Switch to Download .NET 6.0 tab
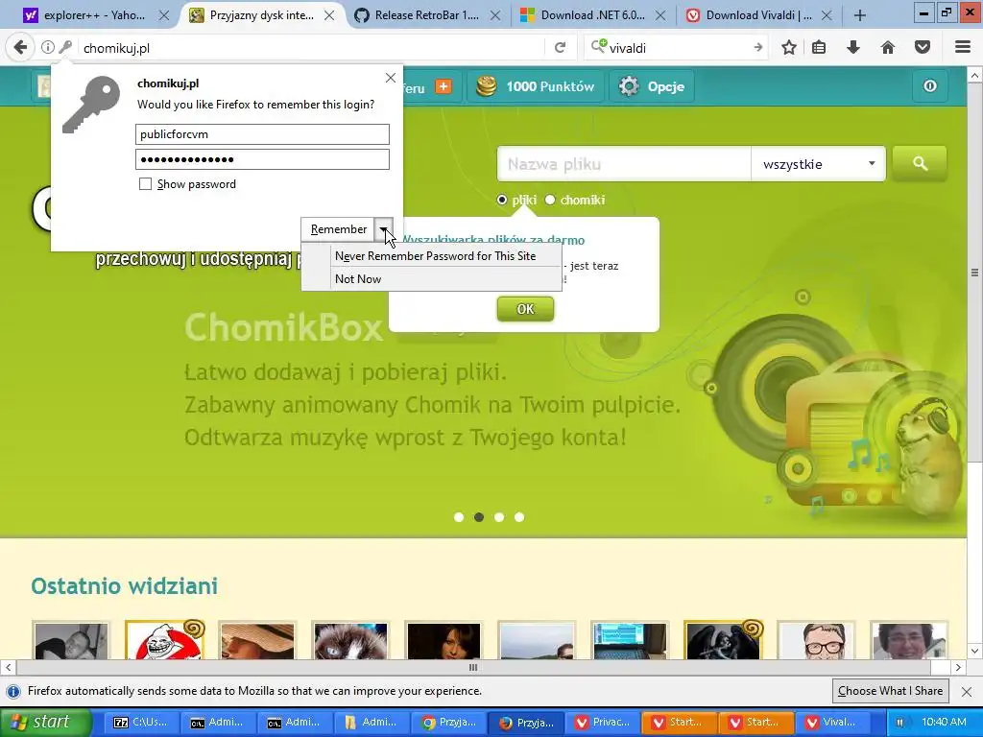983x737 pixels. pyautogui.click(x=592, y=15)
